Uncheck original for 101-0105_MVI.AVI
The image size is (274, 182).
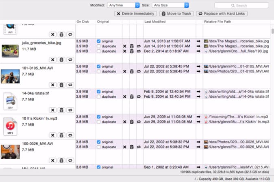pos(98,66)
